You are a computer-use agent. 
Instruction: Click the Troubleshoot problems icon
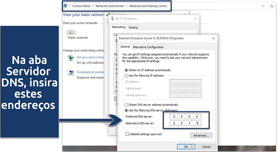tap(71, 73)
